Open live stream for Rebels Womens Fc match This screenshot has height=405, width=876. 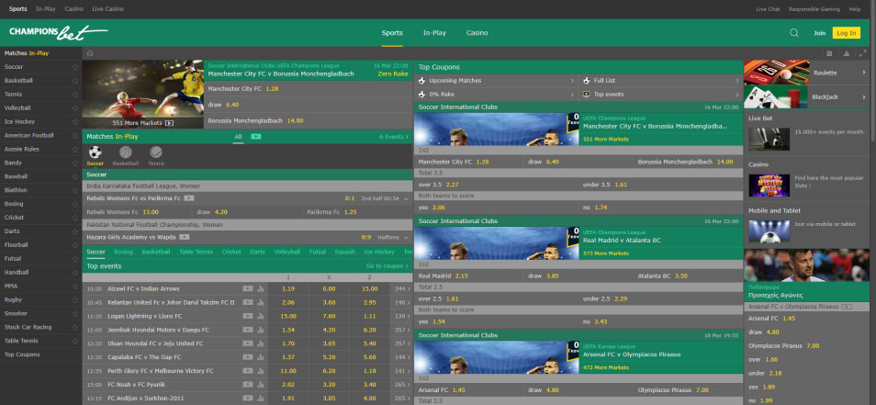(189, 197)
